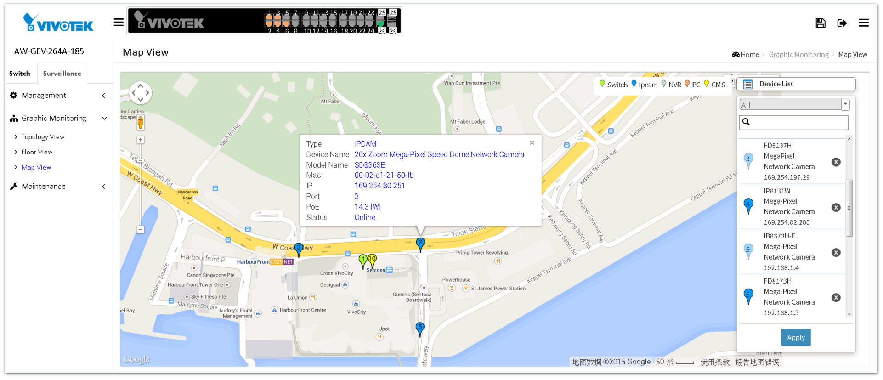Open the All device type dropdown
The image size is (883, 380).
click(794, 105)
